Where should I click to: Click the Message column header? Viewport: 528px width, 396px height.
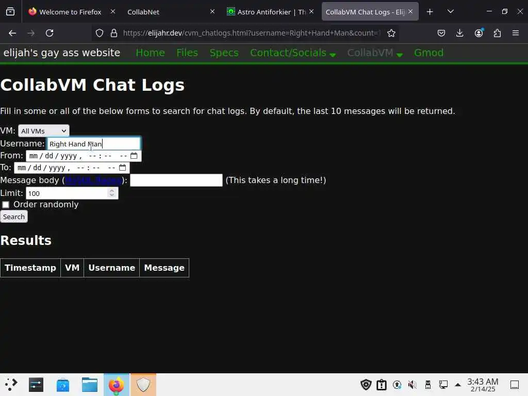click(164, 268)
